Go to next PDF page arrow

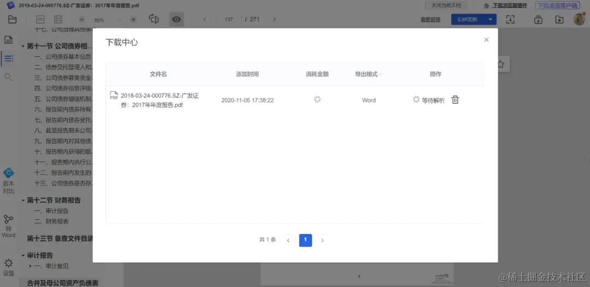[x=274, y=20]
